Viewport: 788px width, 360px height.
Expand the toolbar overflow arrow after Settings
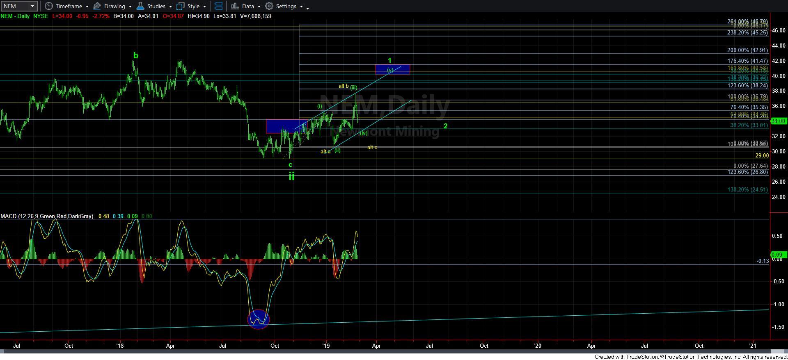click(308, 7)
